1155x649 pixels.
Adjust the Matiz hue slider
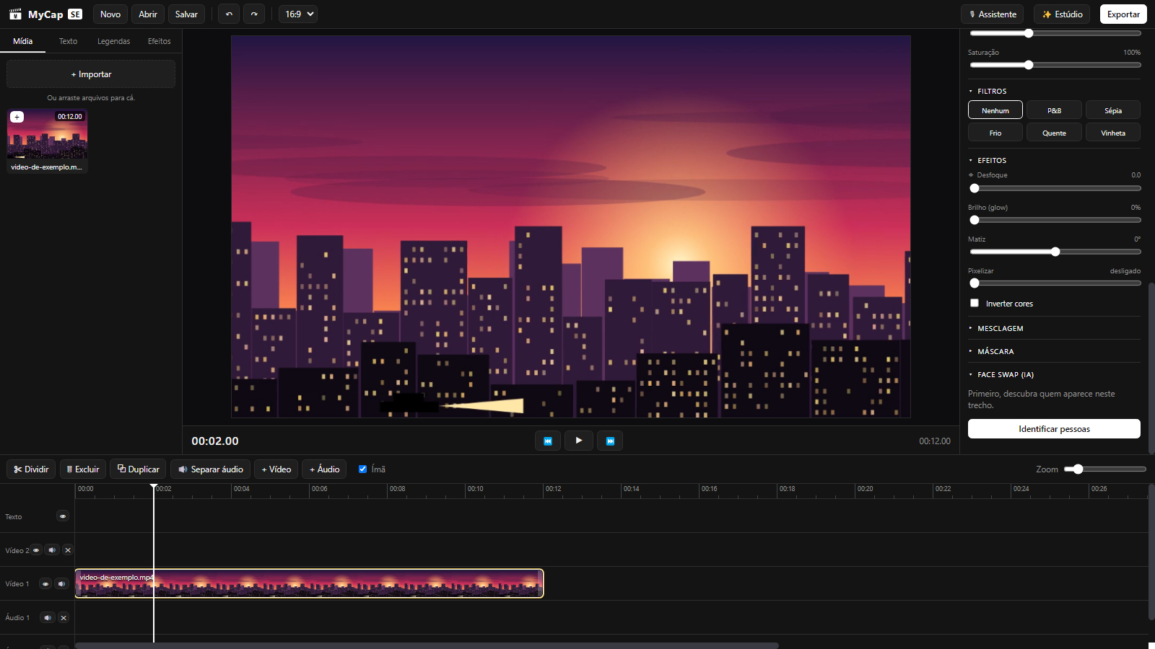point(1055,252)
